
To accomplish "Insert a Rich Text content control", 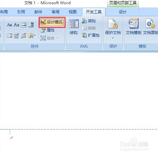I will [x=9, y=25].
